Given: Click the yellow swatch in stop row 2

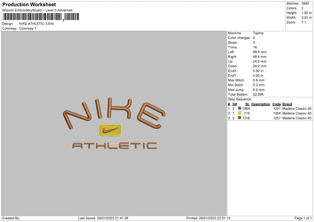Looking at the screenshot, I should pos(240,113).
